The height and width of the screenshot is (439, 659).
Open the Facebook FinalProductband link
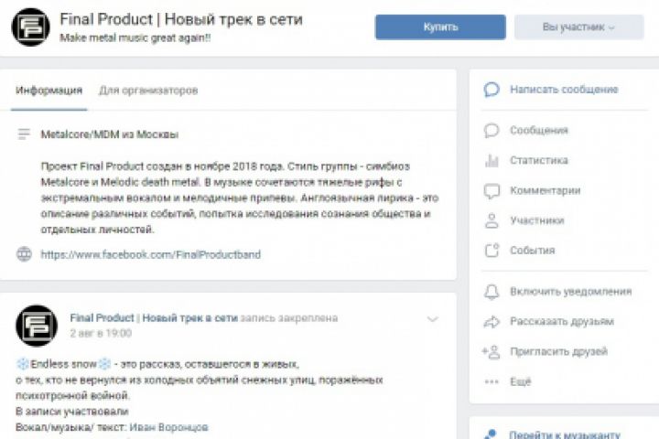[150, 254]
